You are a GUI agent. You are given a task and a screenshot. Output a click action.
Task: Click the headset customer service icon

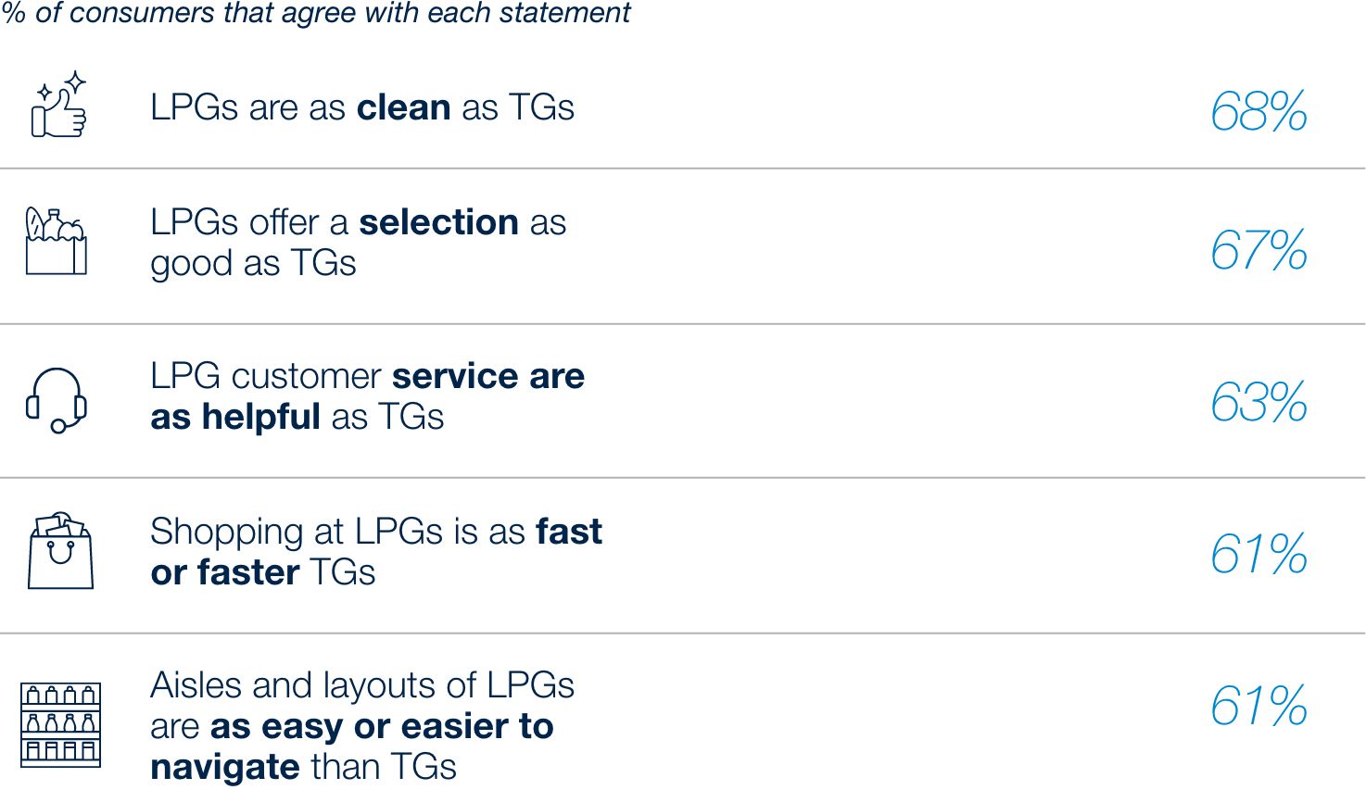[57, 400]
